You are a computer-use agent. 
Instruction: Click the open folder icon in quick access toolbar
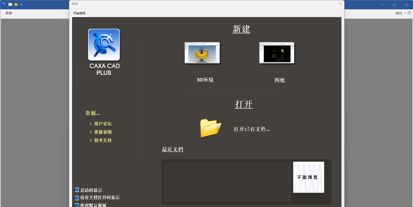pyautogui.click(x=16, y=4)
